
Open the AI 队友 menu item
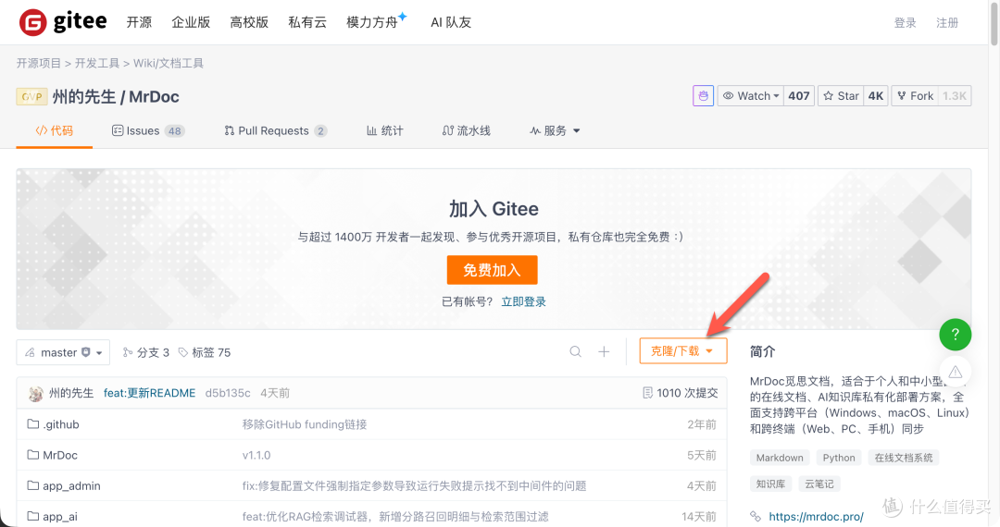pyautogui.click(x=451, y=22)
